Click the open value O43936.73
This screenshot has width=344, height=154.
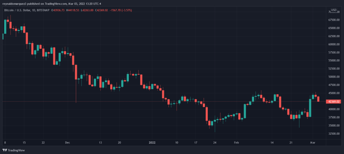(x=58, y=10)
